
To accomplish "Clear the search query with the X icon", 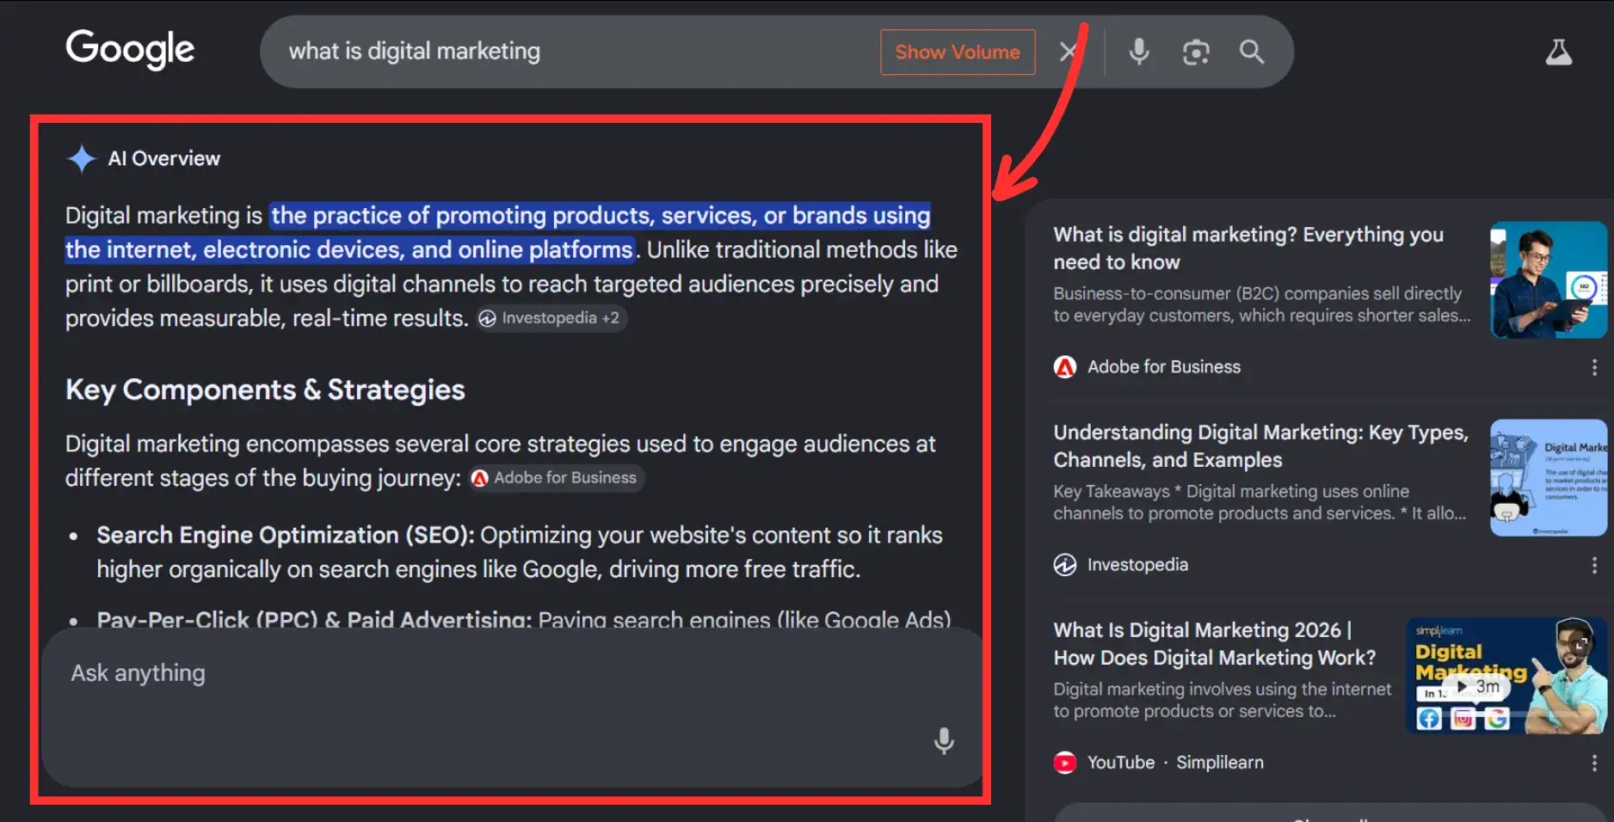I will point(1068,52).
